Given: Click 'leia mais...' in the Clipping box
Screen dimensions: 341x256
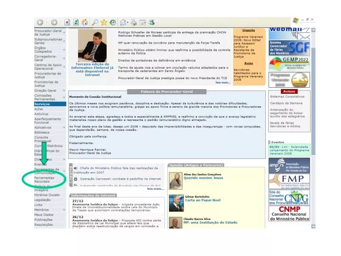Looking at the screenshot, I should click(156, 189).
